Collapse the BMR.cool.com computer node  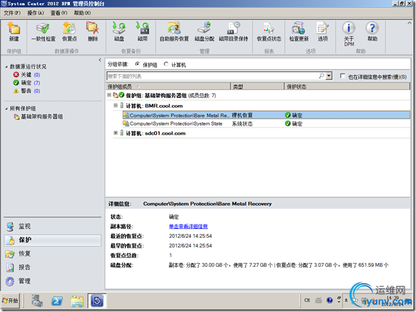point(116,106)
